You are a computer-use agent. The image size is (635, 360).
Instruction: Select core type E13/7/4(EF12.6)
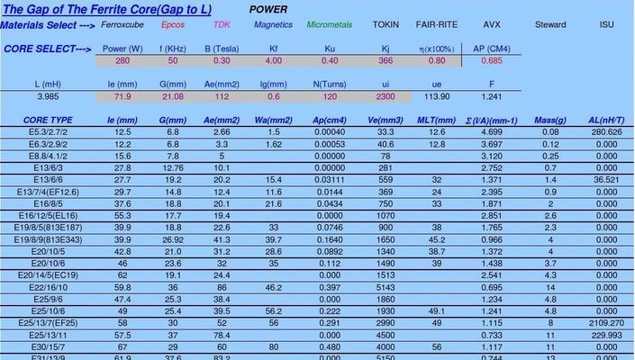pos(48,192)
